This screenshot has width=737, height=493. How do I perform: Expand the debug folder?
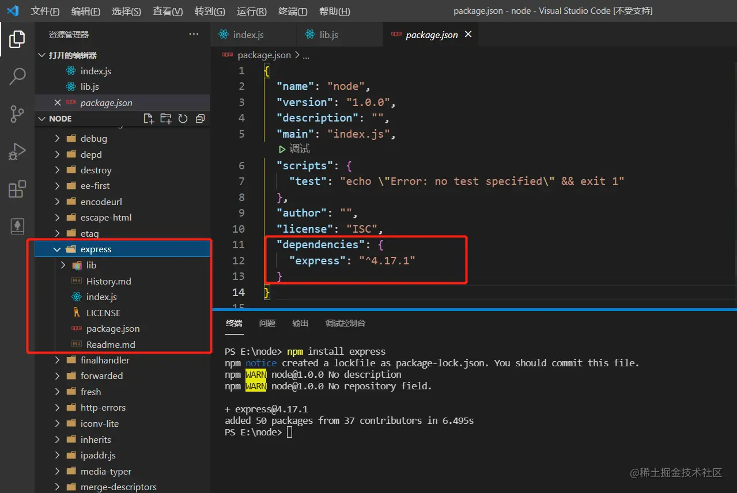coord(57,138)
